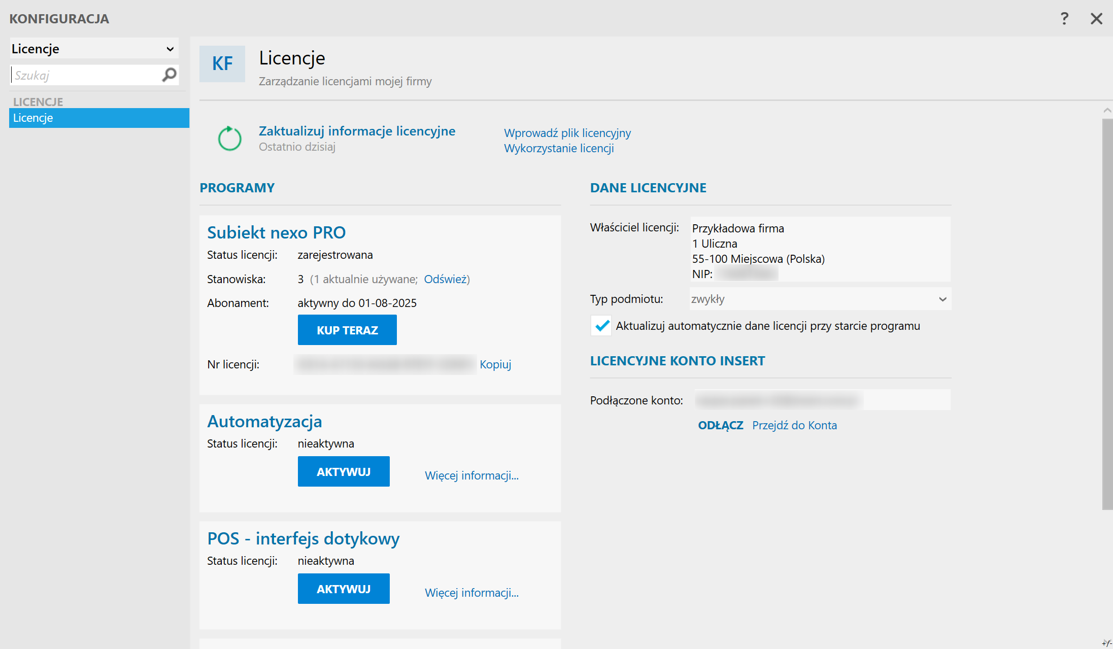Click into the Szukaj search field
The height and width of the screenshot is (649, 1113).
84,75
